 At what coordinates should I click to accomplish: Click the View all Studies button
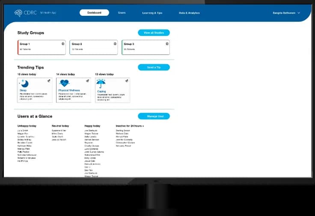[x=154, y=33]
